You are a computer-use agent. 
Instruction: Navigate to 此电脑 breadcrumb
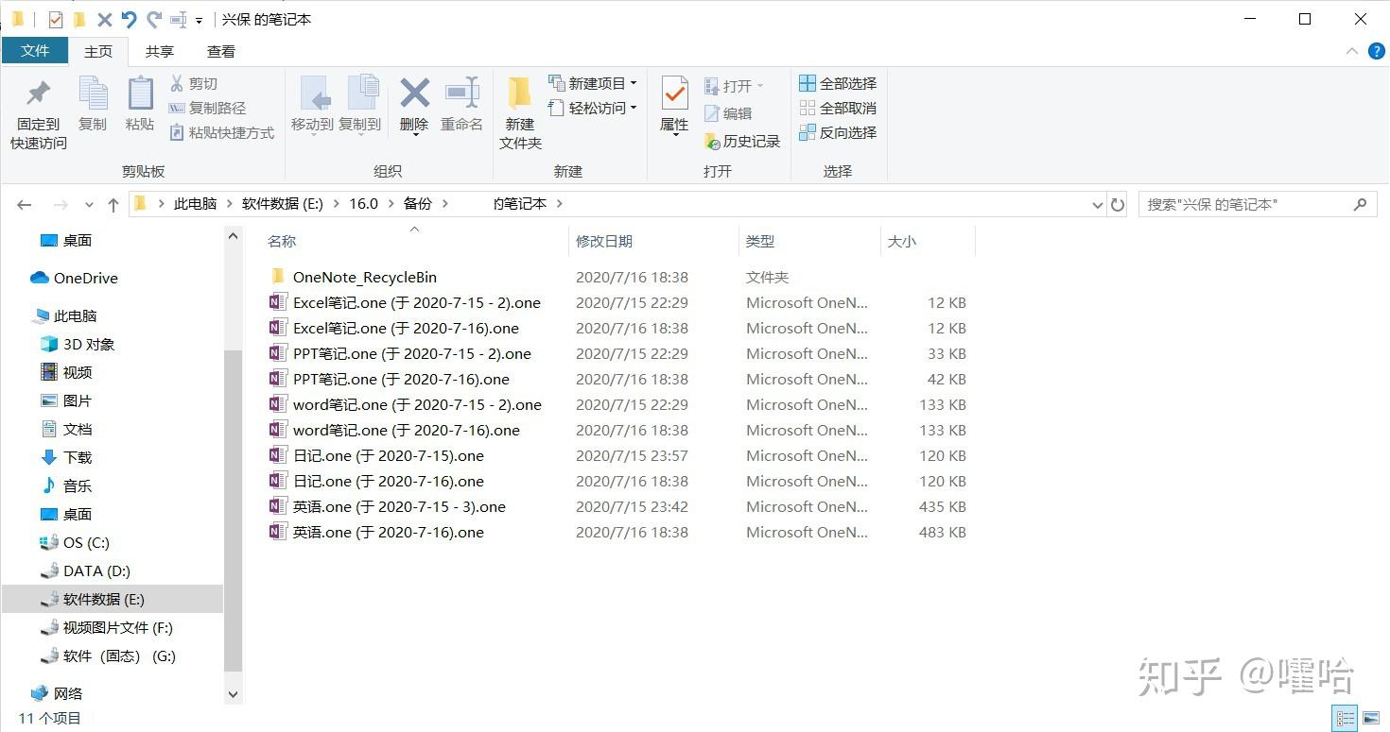(x=195, y=204)
